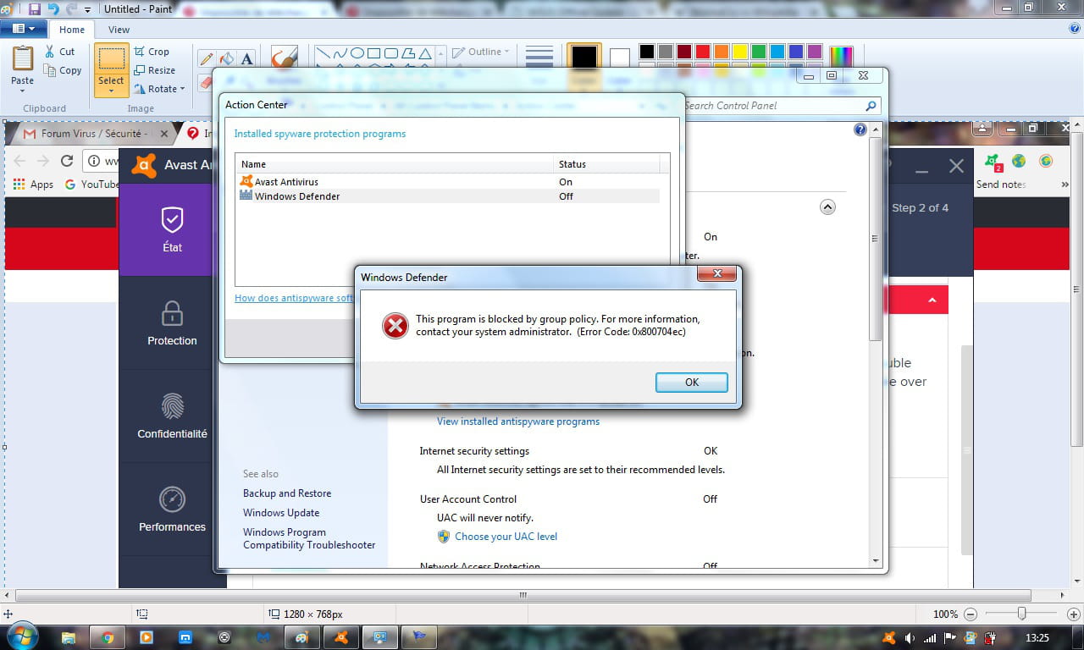Undo the last Paint action
Screen dimensions: 1084x650
[53, 8]
